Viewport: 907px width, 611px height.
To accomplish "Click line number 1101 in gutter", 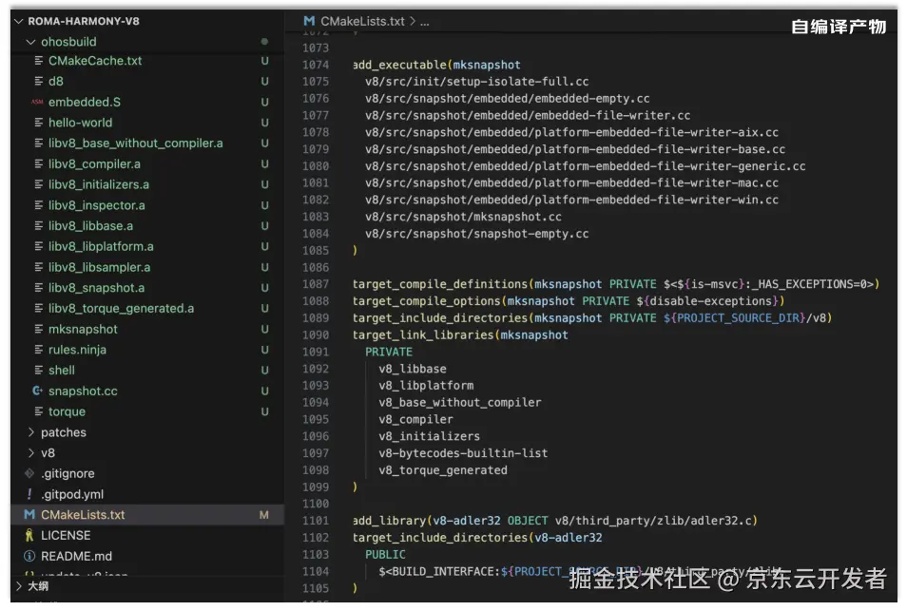I will pyautogui.click(x=316, y=521).
